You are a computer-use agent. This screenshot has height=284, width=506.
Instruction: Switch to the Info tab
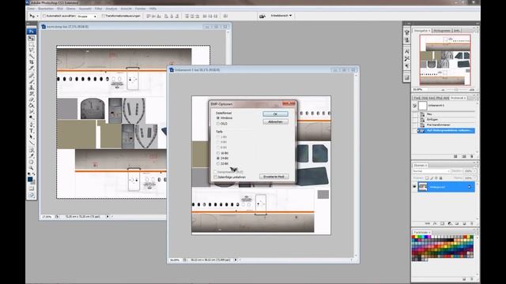click(x=457, y=31)
